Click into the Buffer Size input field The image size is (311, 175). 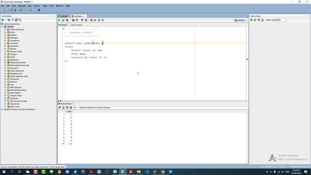(x=280, y=20)
